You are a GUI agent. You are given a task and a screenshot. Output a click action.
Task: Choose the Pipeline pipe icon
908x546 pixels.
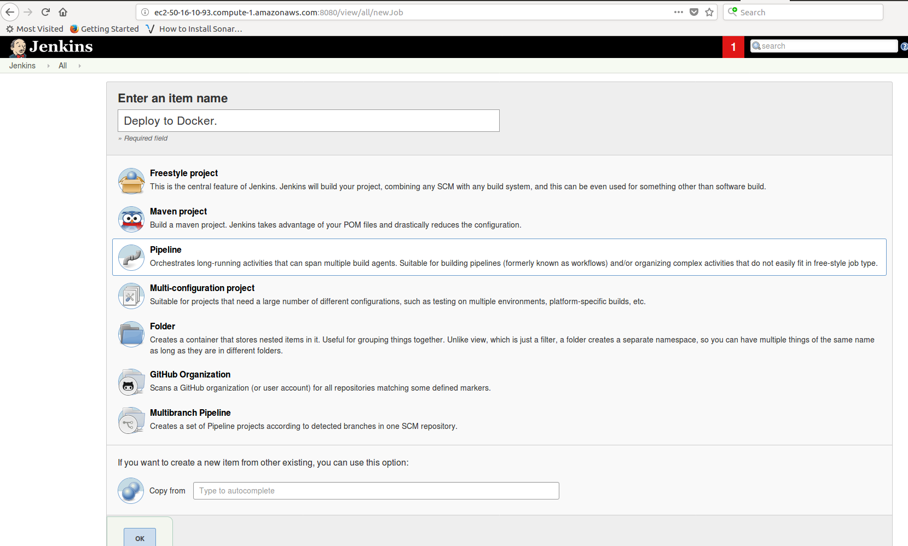(131, 258)
